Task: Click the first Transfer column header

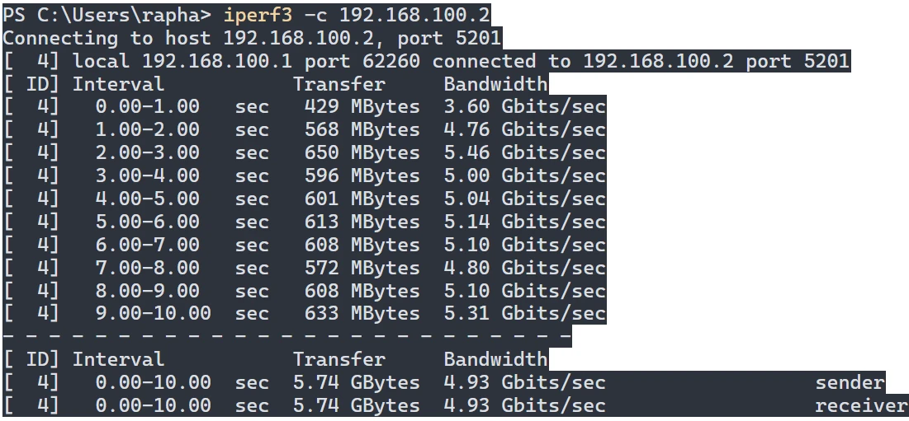Action: pyautogui.click(x=339, y=84)
